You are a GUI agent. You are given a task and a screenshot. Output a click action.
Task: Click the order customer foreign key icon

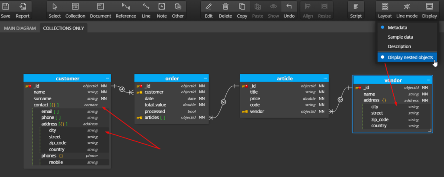coord(139,92)
